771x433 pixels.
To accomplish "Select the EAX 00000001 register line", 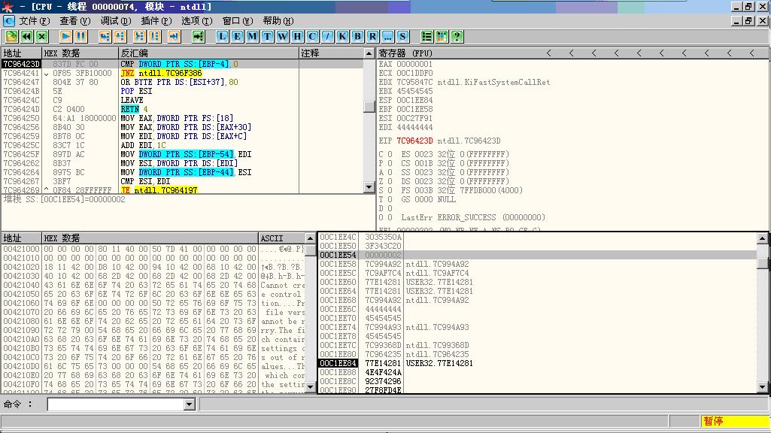I will pos(405,64).
